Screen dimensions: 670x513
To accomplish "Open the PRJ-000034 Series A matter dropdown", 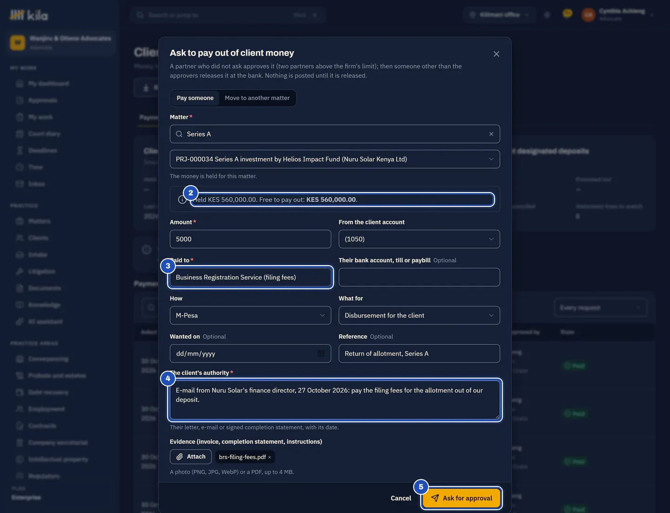I will coord(335,159).
